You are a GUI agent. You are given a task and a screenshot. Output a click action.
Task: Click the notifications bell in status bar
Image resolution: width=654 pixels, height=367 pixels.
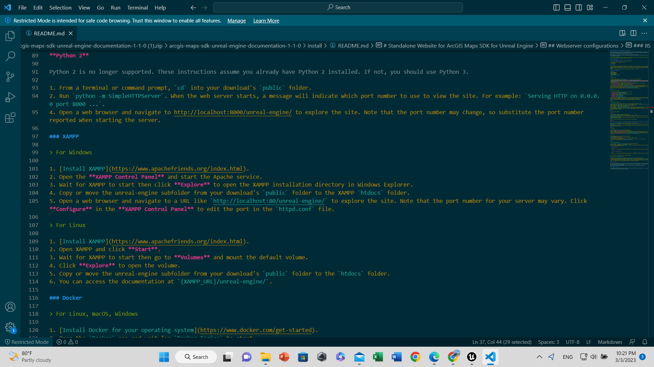pos(644,342)
